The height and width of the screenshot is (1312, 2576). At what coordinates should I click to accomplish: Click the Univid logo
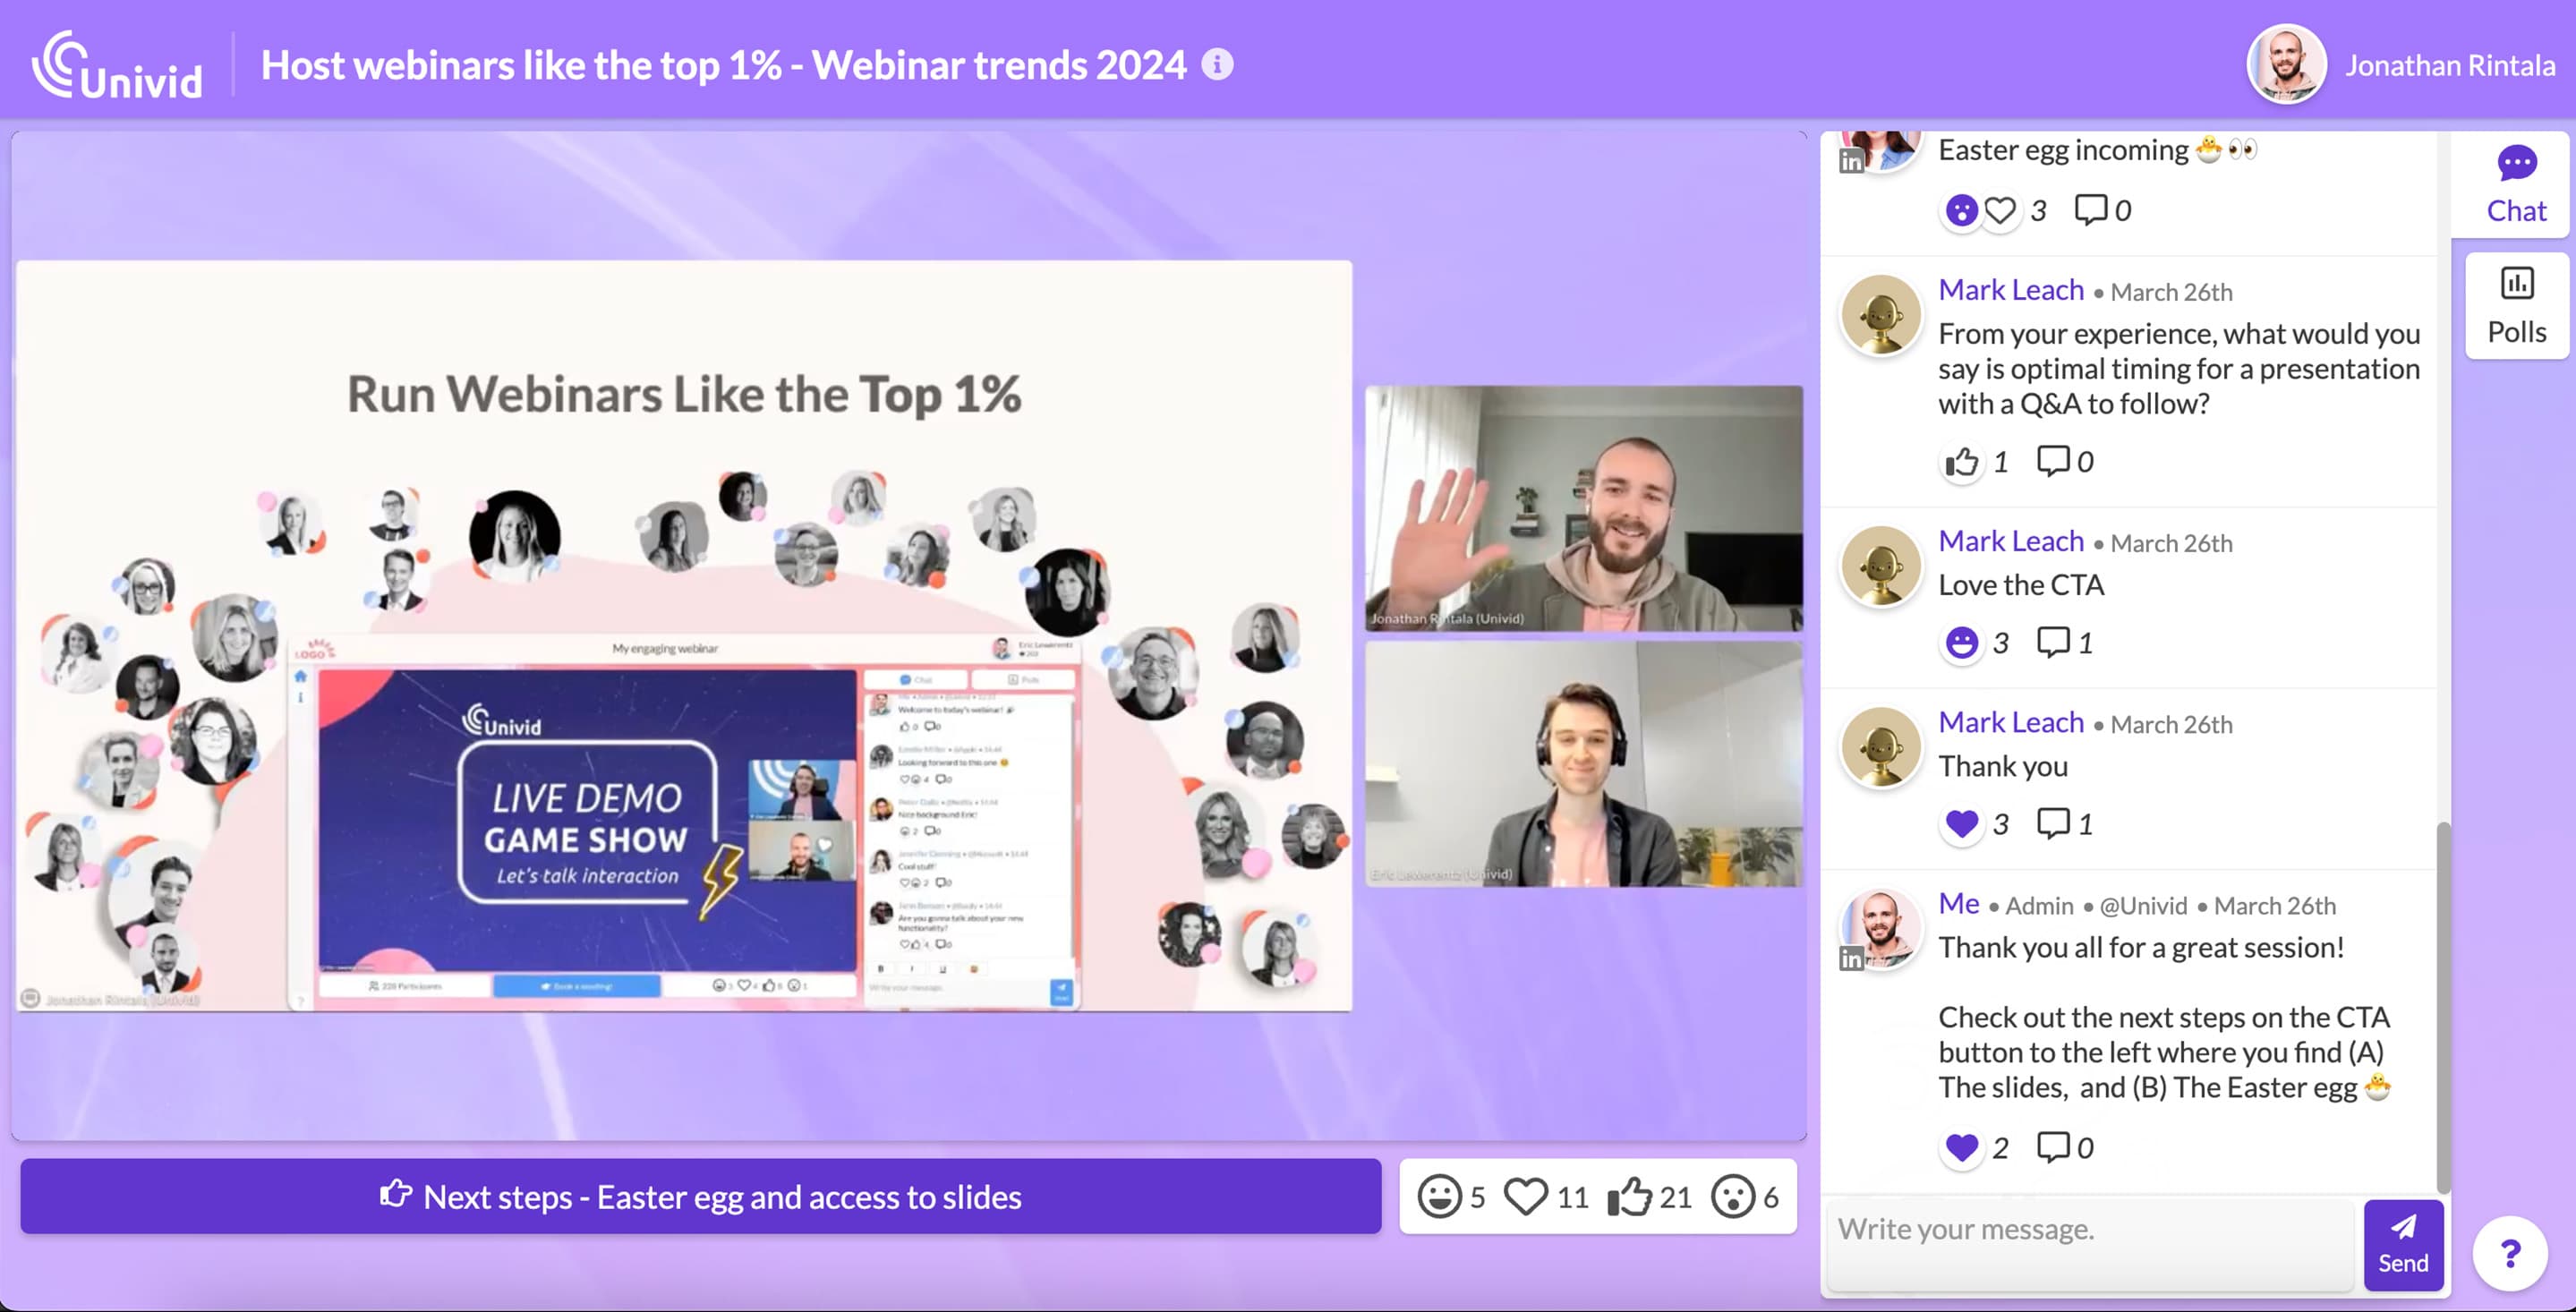point(117,66)
